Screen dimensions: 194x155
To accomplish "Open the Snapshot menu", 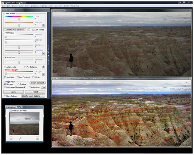I will [x=35, y=6].
